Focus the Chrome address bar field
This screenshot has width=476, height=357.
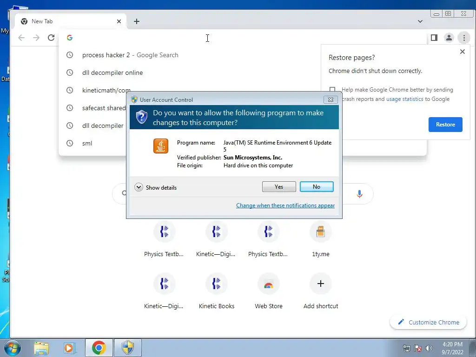click(x=243, y=38)
